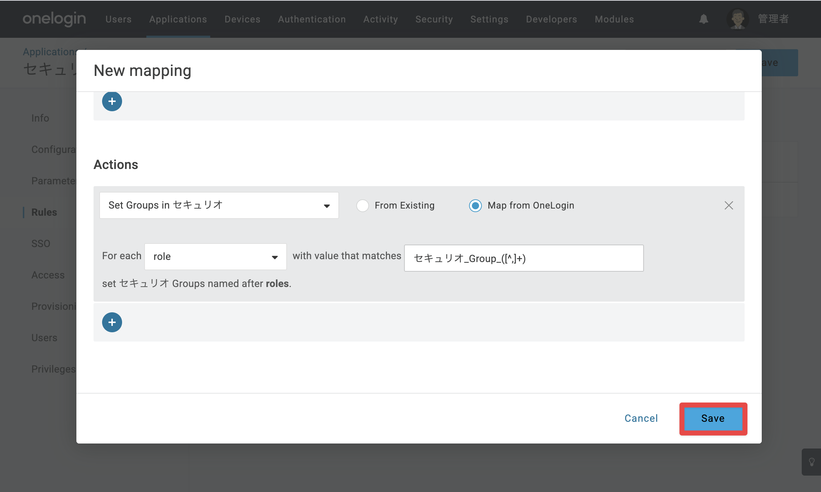
Task: Save the new mapping
Action: point(713,419)
